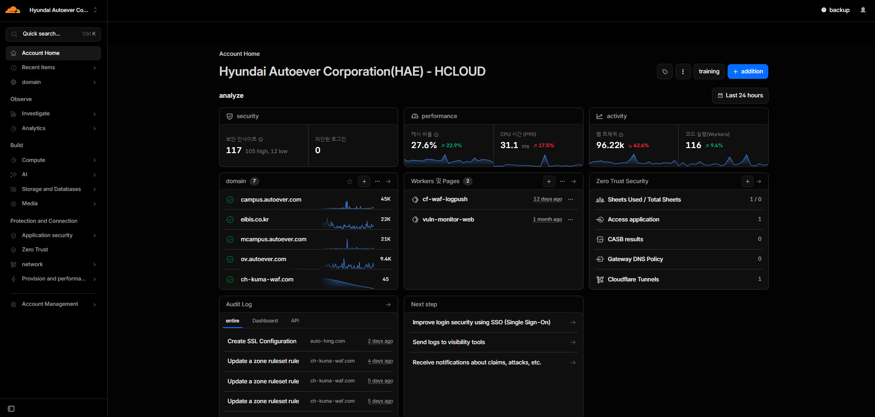Add a Worker with plus icon
The height and width of the screenshot is (417, 875).
tap(549, 181)
